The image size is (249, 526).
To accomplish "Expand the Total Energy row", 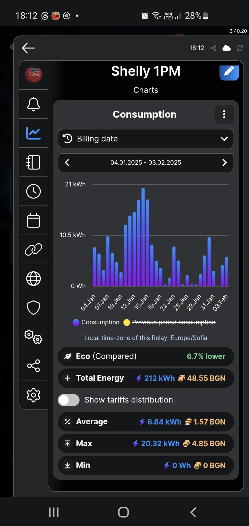I will [146, 378].
